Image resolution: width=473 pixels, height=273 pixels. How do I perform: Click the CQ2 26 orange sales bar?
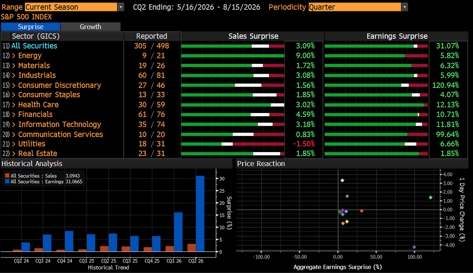click(192, 247)
